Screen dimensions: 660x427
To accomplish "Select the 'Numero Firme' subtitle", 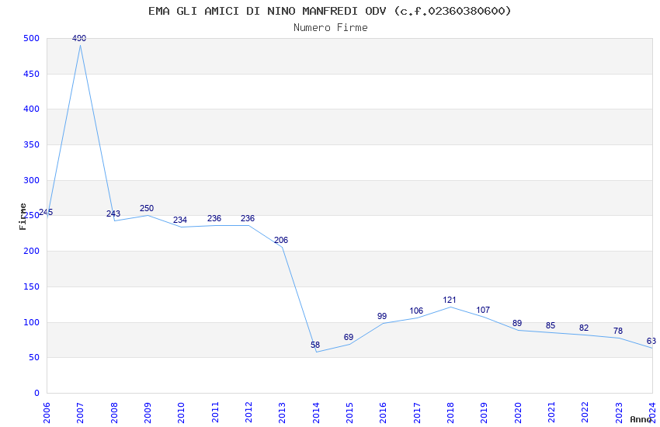I will (331, 28).
